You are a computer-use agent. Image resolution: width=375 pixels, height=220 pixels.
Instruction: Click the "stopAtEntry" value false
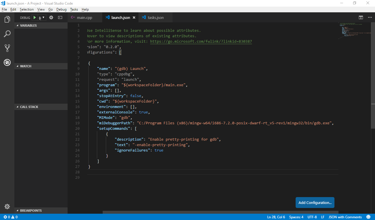point(136,96)
